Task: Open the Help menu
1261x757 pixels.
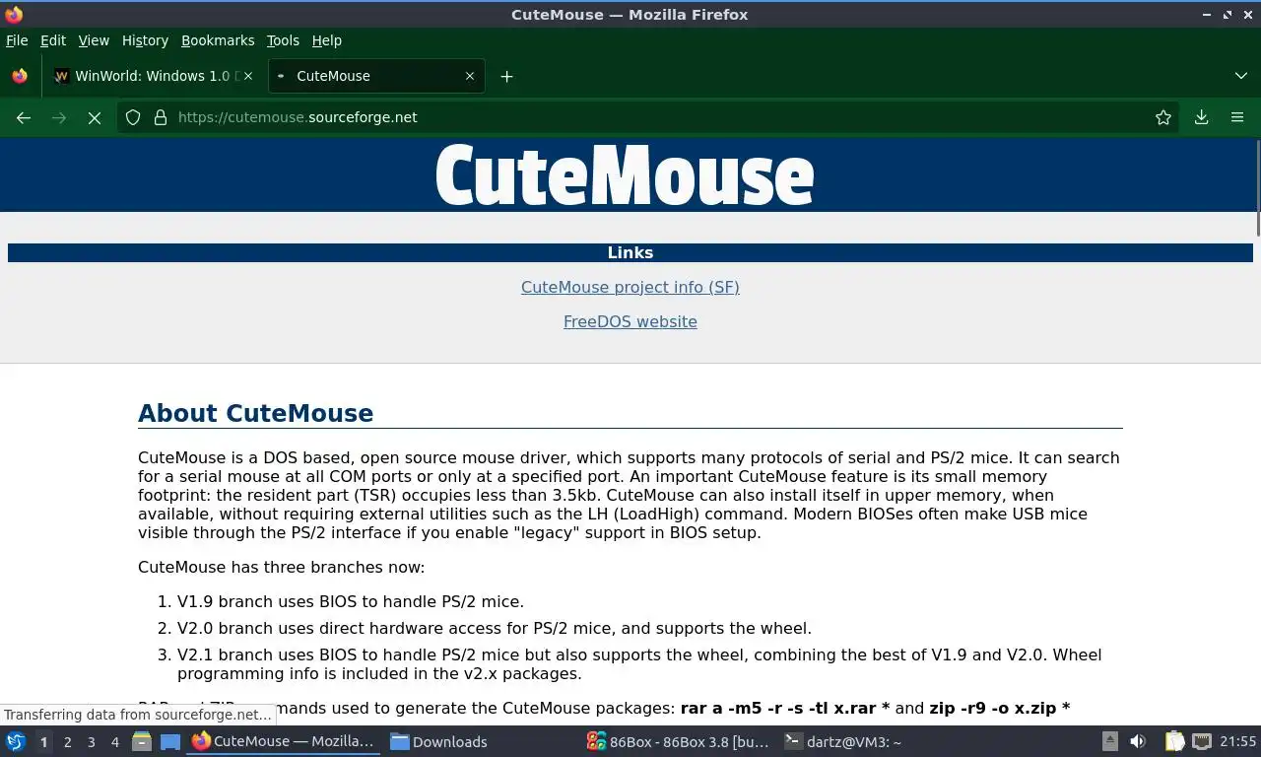Action: click(x=327, y=40)
